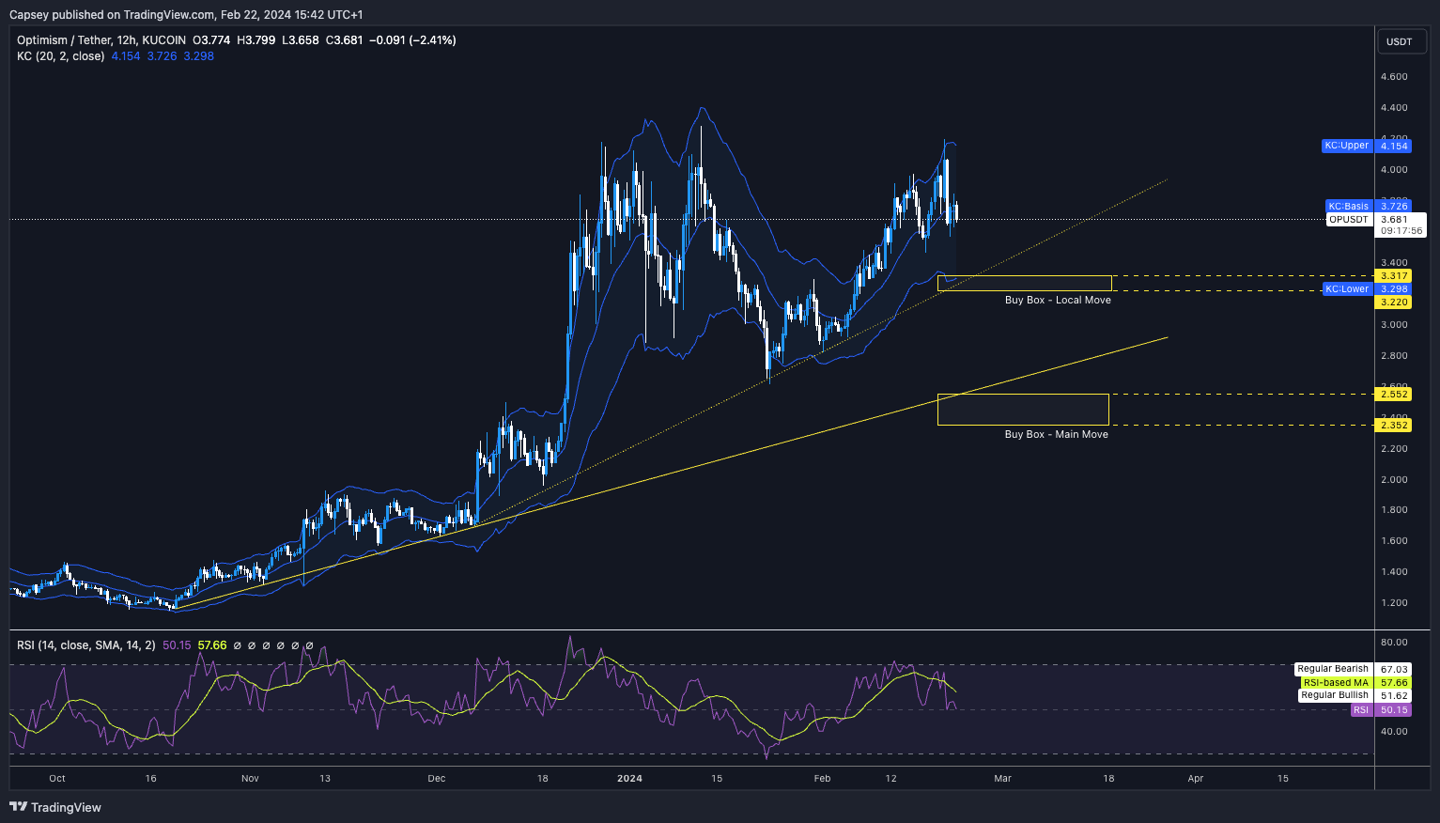Open the USDT currency selector
Viewport: 1440px width, 823px height.
(1399, 41)
